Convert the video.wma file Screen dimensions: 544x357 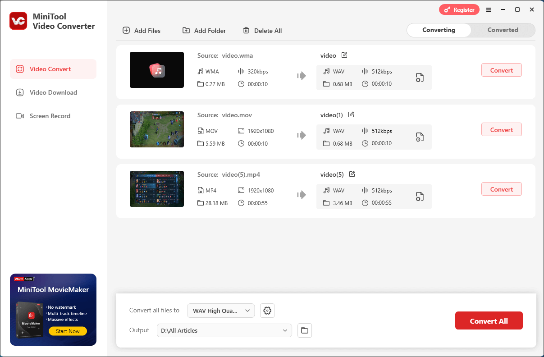coord(502,70)
